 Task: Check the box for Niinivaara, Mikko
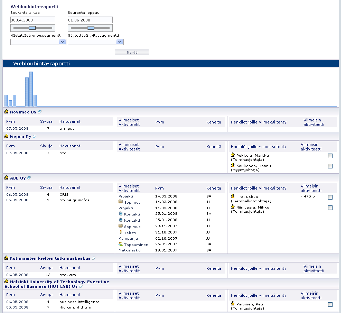coord(330,208)
